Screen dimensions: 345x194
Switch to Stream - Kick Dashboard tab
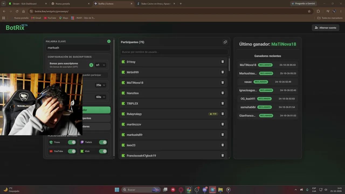pos(28,4)
